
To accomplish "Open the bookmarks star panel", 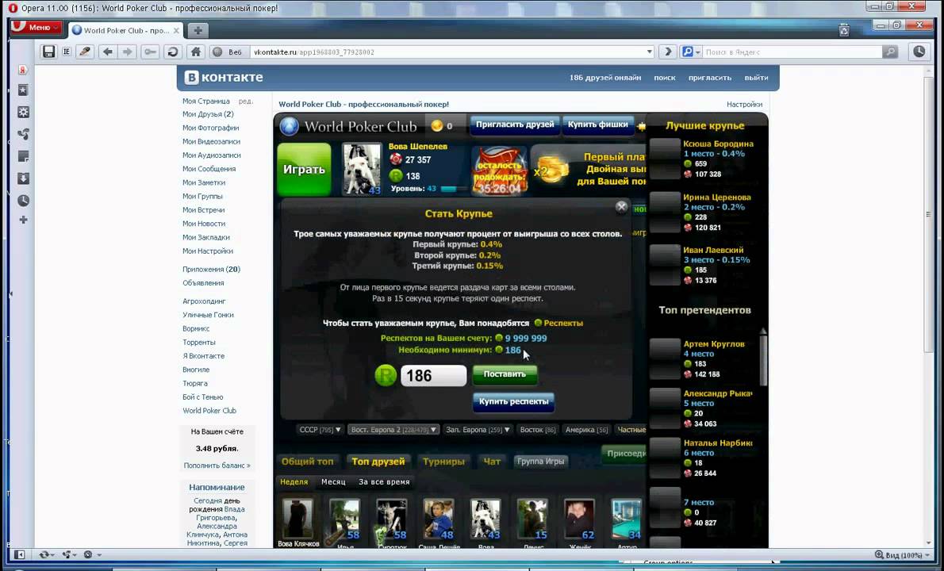I will click(23, 90).
